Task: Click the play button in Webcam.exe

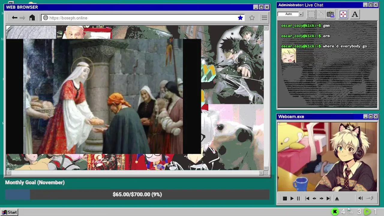Action: pyautogui.click(x=292, y=198)
